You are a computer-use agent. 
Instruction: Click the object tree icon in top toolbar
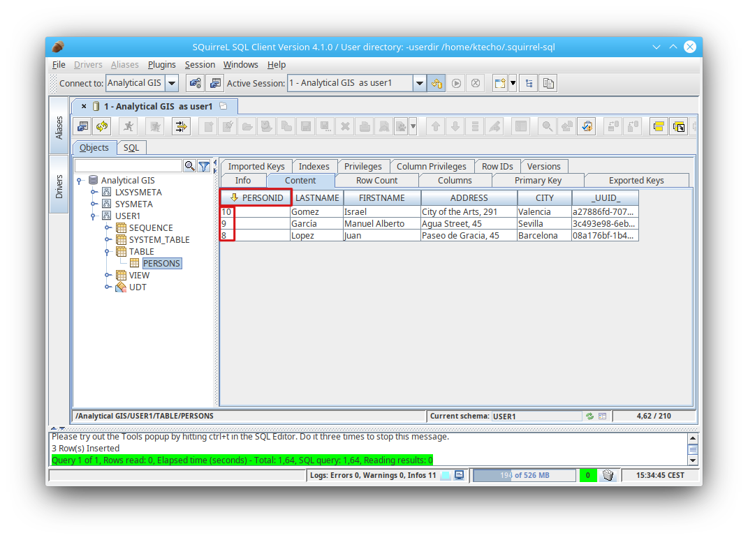529,84
